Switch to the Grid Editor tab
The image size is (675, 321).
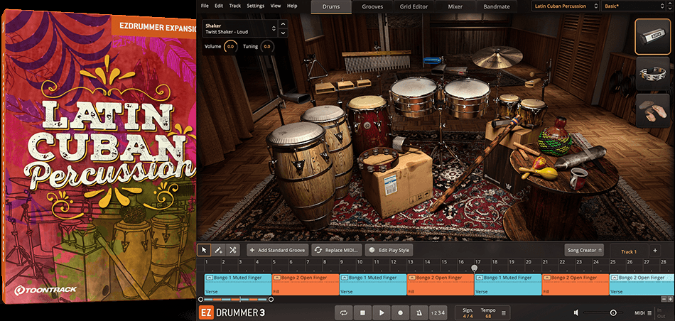414,6
